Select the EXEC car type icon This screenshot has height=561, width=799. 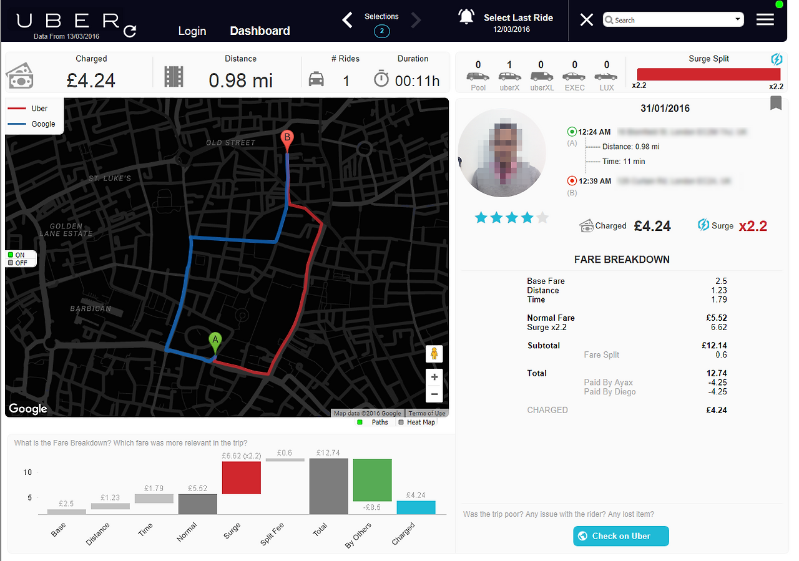point(574,76)
